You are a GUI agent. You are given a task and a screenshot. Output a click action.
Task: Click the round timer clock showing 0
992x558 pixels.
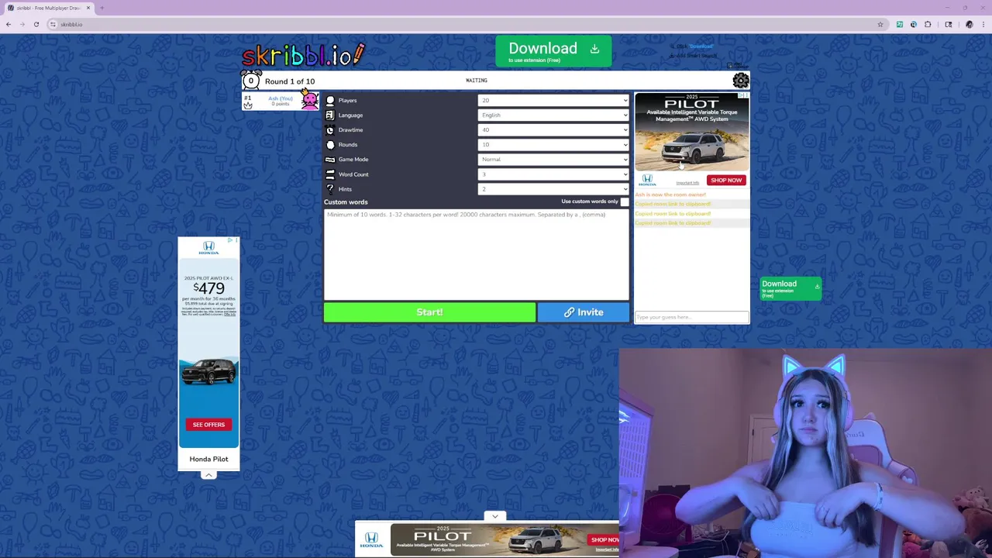[250, 81]
